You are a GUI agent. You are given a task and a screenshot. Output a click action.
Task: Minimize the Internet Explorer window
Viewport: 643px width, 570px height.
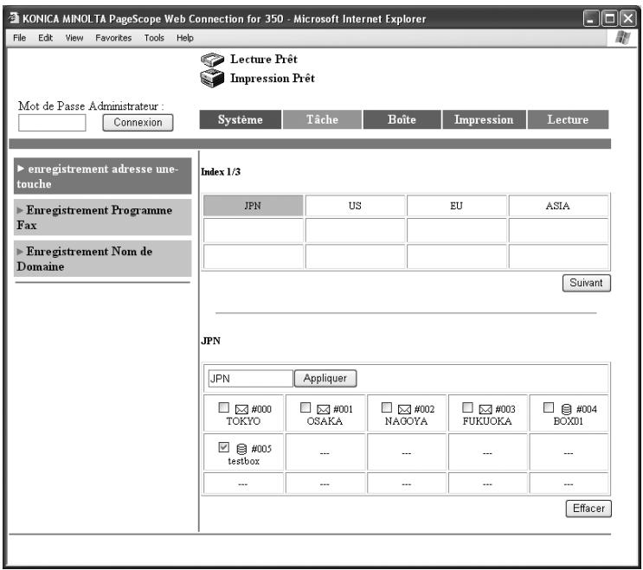pyautogui.click(x=591, y=19)
